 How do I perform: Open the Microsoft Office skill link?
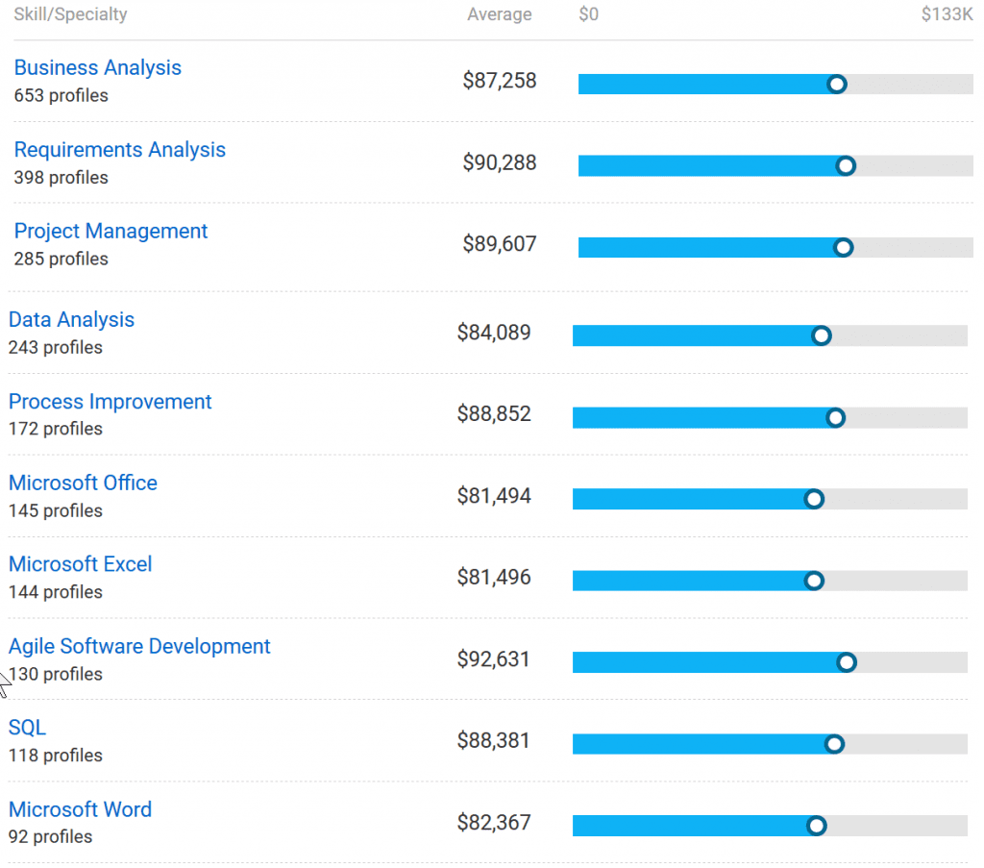click(83, 484)
